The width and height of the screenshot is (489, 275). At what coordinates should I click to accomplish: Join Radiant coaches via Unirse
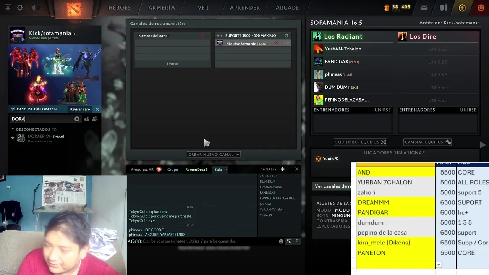pyautogui.click(x=382, y=110)
